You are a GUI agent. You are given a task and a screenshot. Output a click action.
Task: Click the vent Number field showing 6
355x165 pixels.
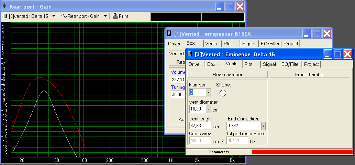tap(198, 92)
